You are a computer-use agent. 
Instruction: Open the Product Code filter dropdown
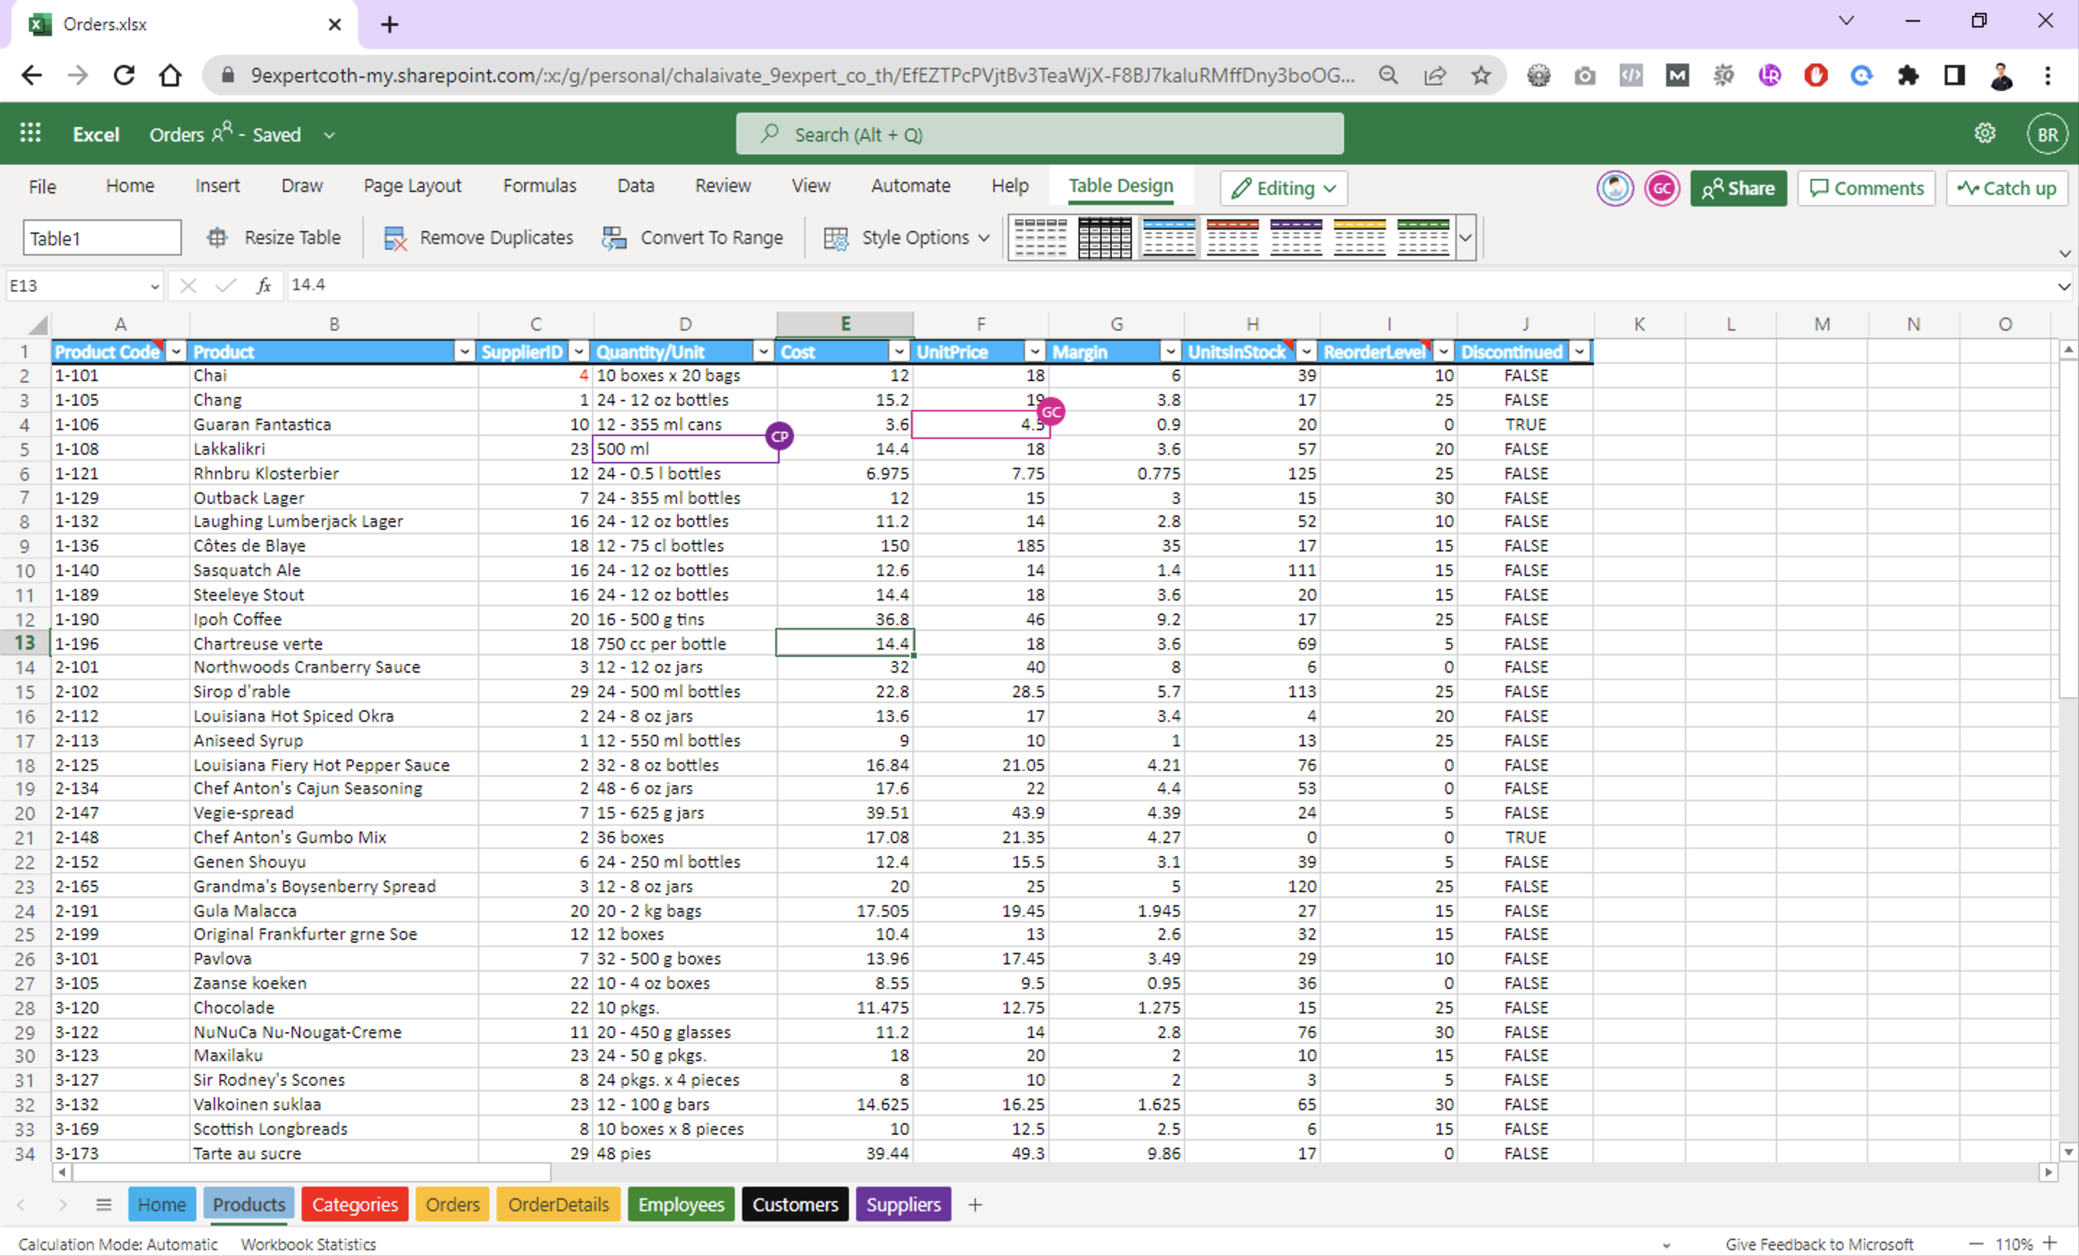click(x=175, y=351)
